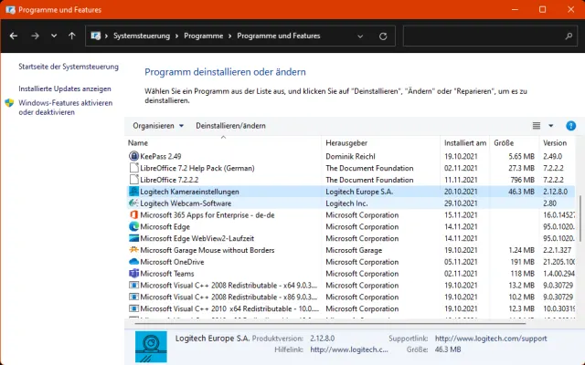Select the Microsoft OneDrive entry name

click(172, 262)
